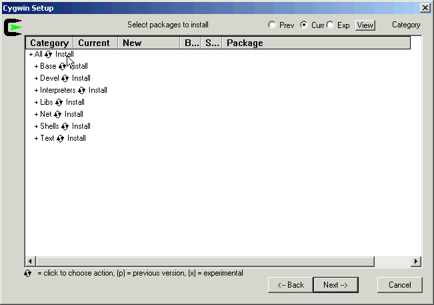The height and width of the screenshot is (305, 434).
Task: Click the horizontal scrollbar right arrow
Action: (x=416, y=261)
